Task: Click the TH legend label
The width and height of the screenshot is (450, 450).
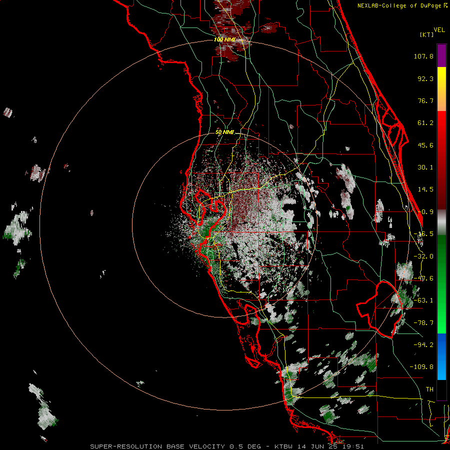Action: (429, 389)
